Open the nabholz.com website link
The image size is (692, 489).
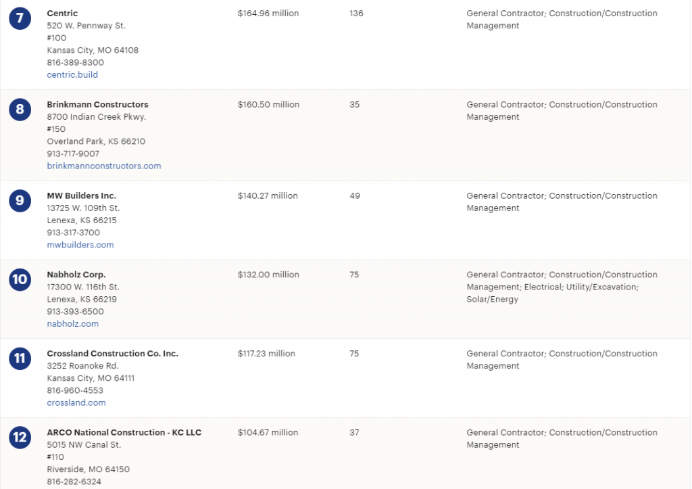(73, 324)
